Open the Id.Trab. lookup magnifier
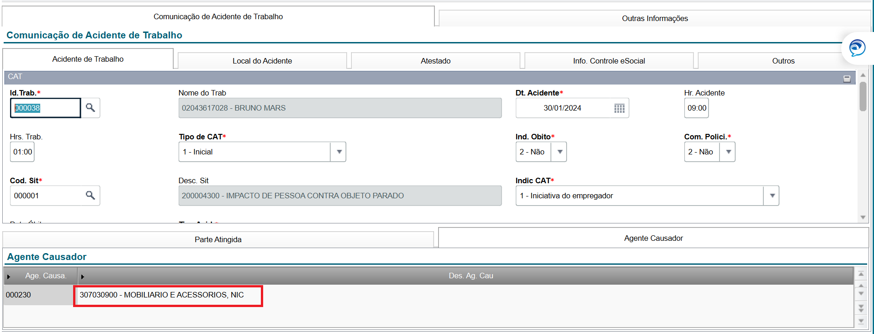 pos(90,108)
